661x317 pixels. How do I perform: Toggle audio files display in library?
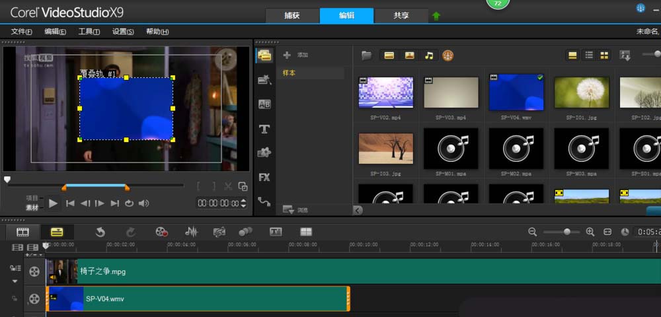pyautogui.click(x=429, y=55)
